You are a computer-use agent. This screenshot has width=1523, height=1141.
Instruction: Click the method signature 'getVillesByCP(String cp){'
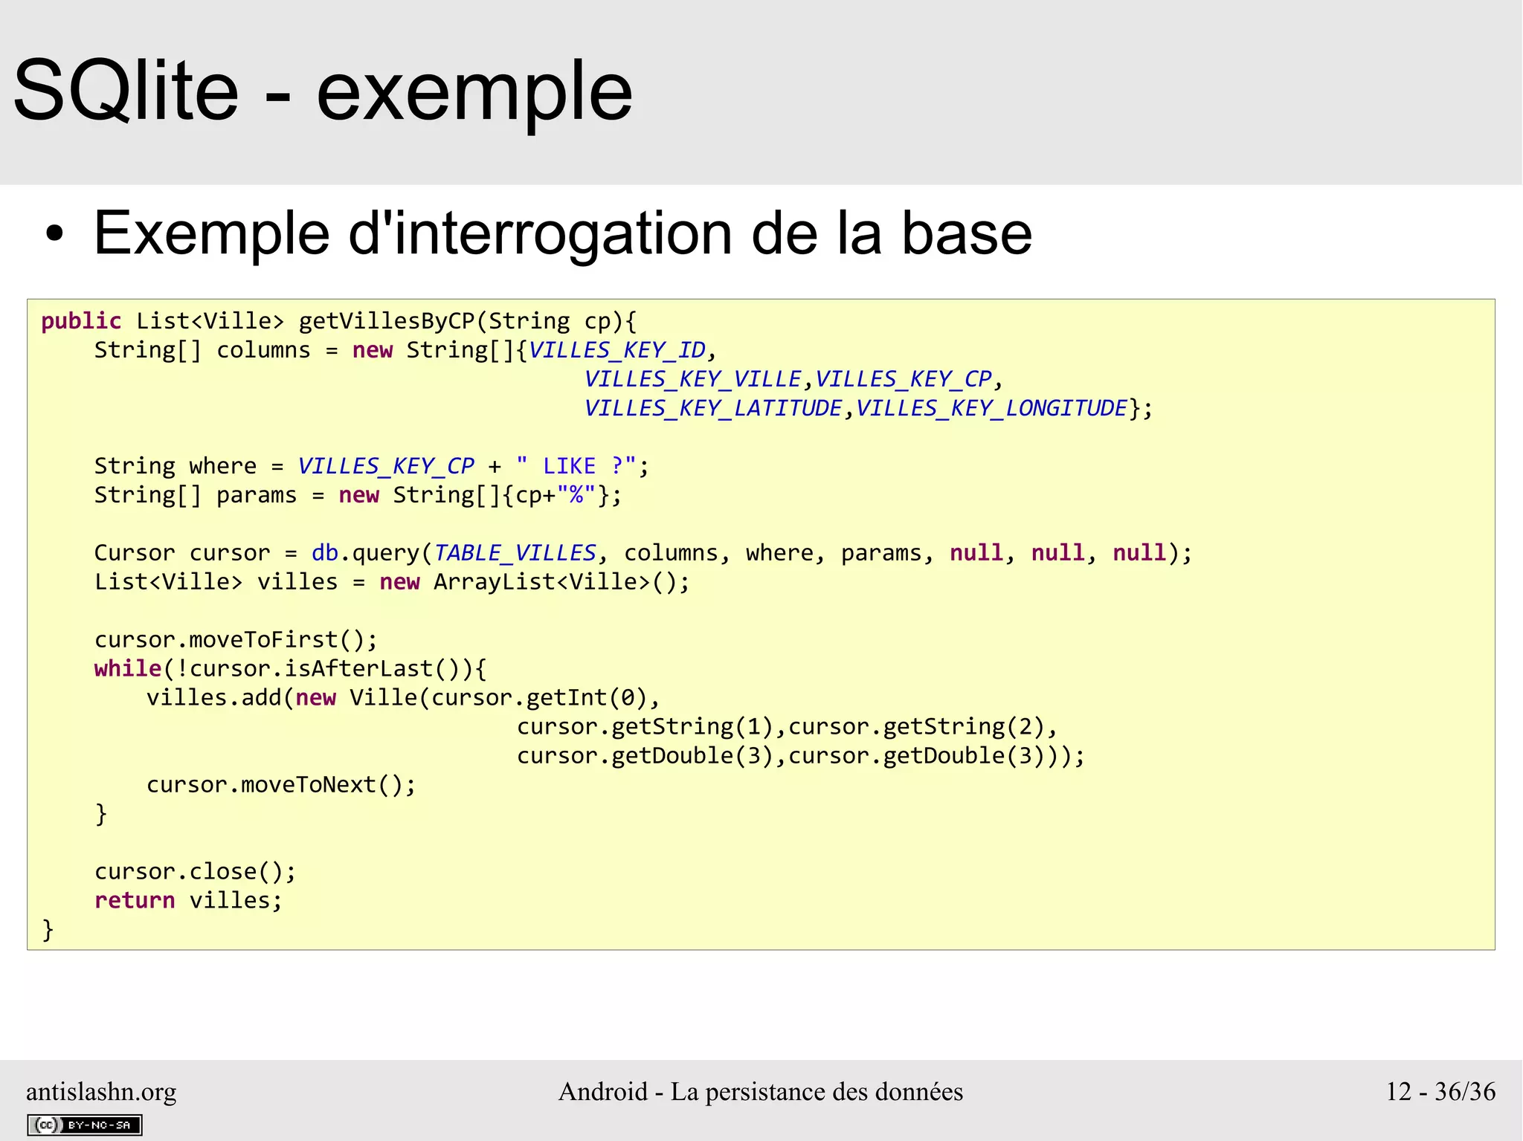[468, 321]
